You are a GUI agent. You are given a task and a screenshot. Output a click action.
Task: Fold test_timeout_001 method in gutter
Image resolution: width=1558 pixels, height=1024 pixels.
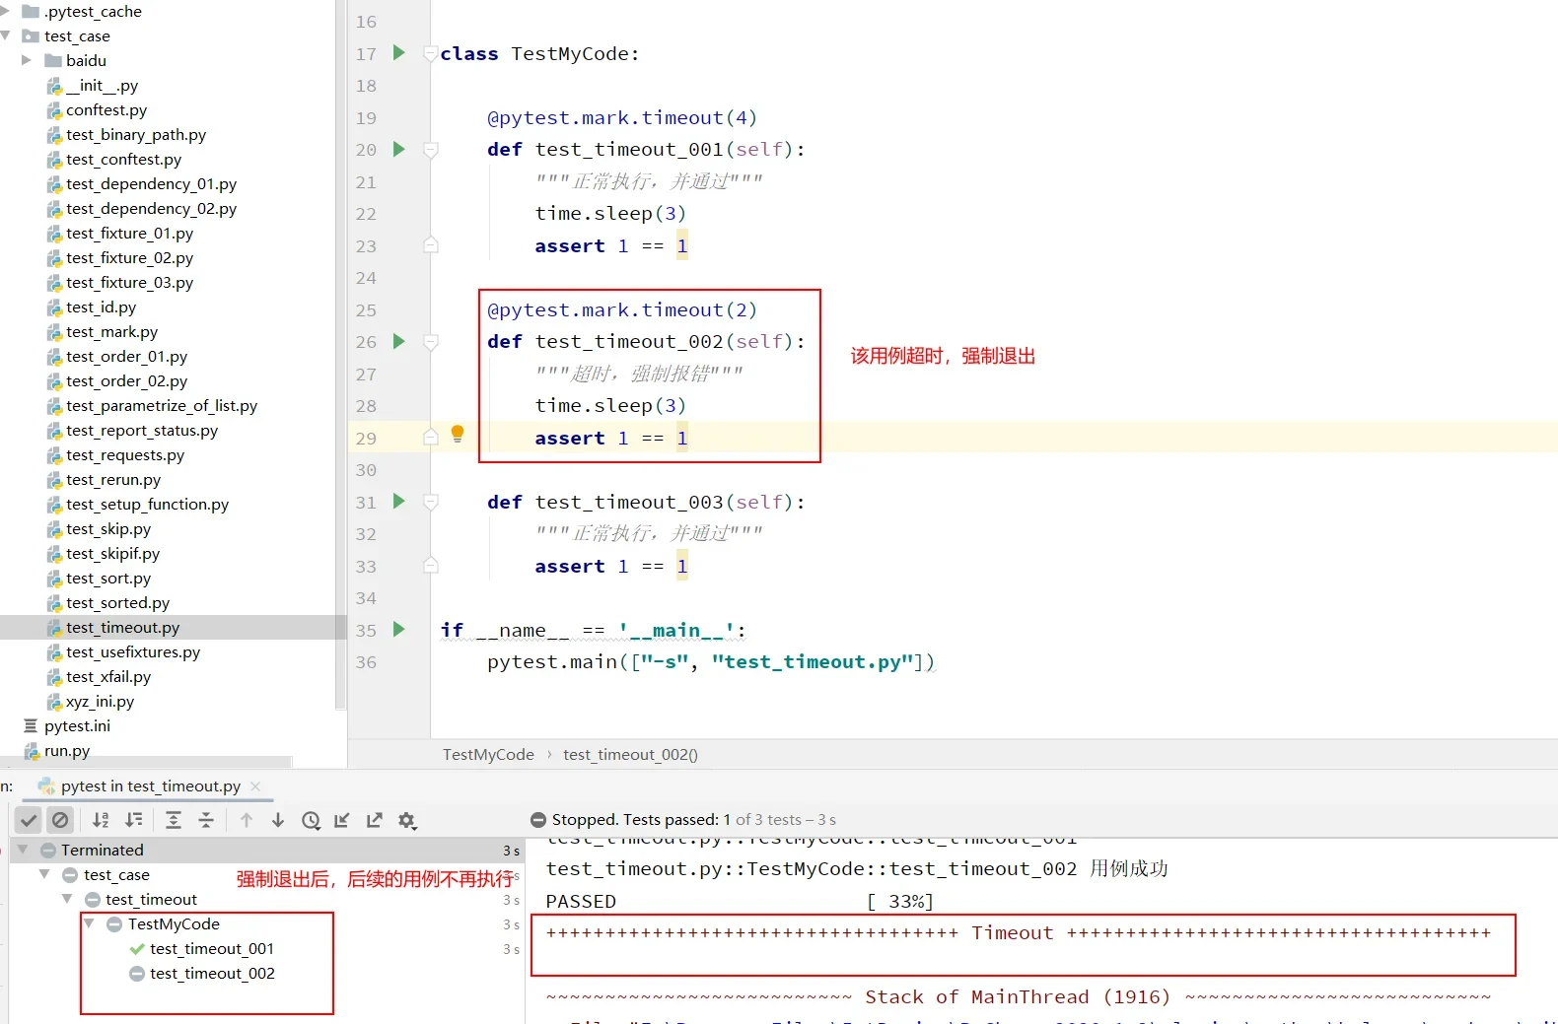431,150
